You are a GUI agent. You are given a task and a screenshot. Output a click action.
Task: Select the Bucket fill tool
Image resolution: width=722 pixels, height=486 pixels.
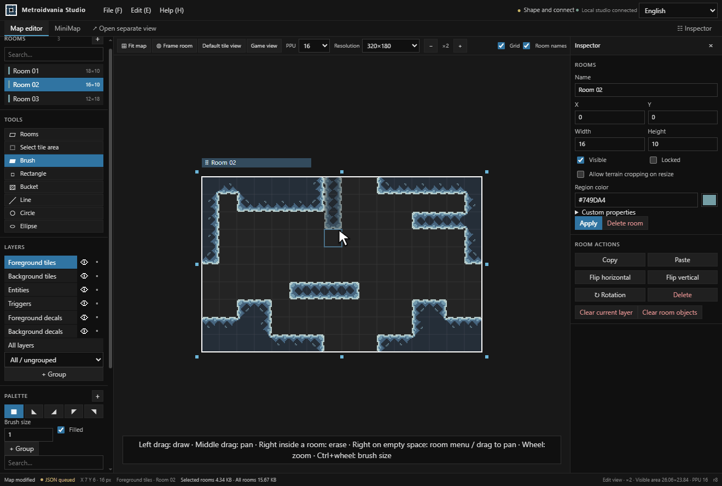point(54,187)
